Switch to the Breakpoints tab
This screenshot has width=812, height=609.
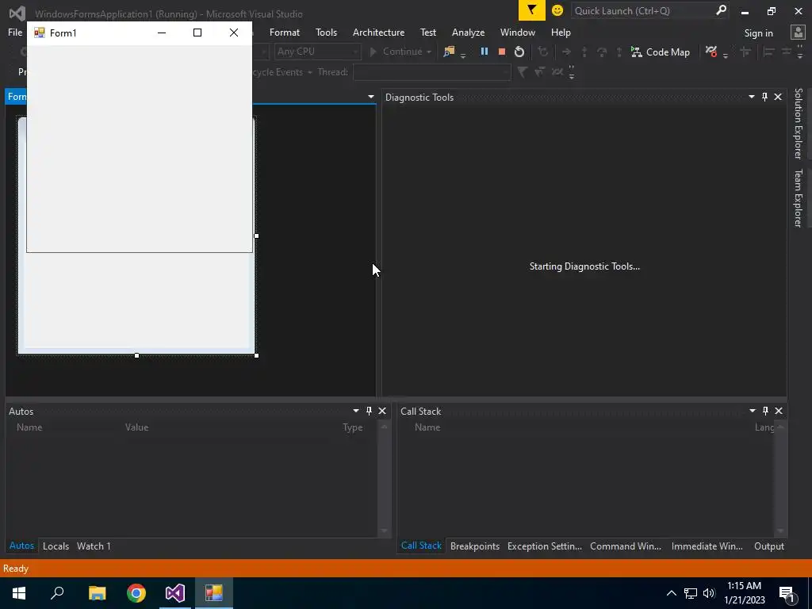(475, 546)
